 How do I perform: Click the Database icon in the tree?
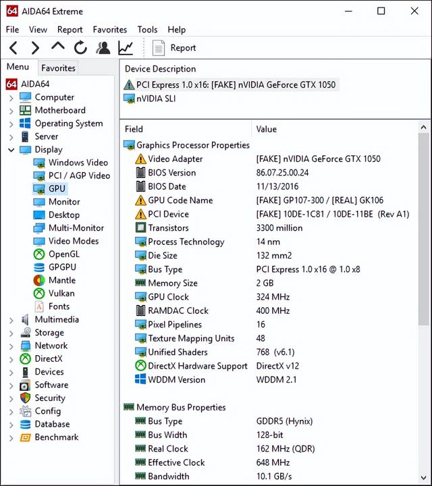25,424
